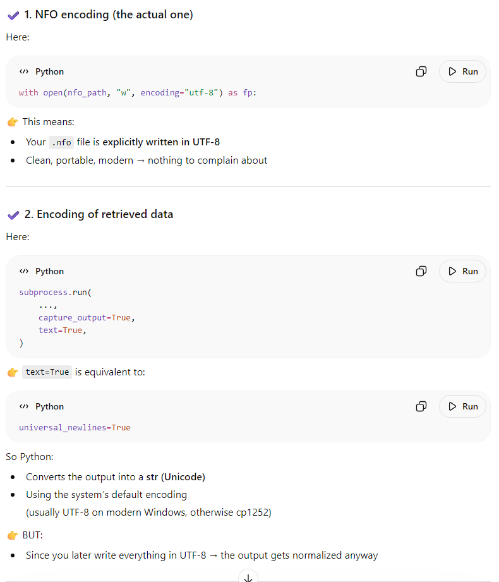Viewport: 499px width, 582px height.
Task: Click the capture_output=True code line
Action: pyautogui.click(x=87, y=317)
